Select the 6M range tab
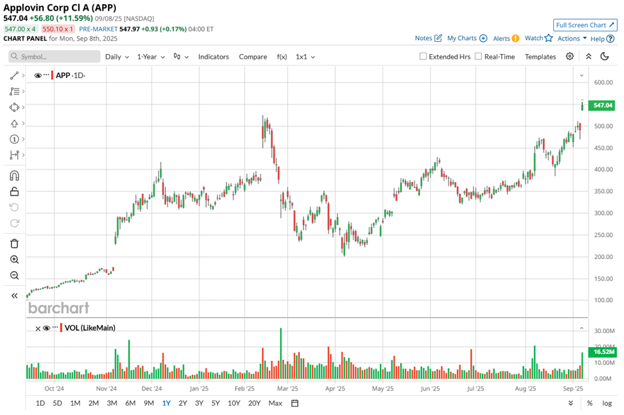624x415 pixels. 131,404
